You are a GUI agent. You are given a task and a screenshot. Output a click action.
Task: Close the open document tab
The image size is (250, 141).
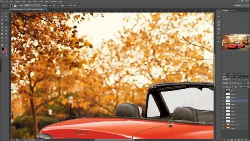click(x=46, y=9)
